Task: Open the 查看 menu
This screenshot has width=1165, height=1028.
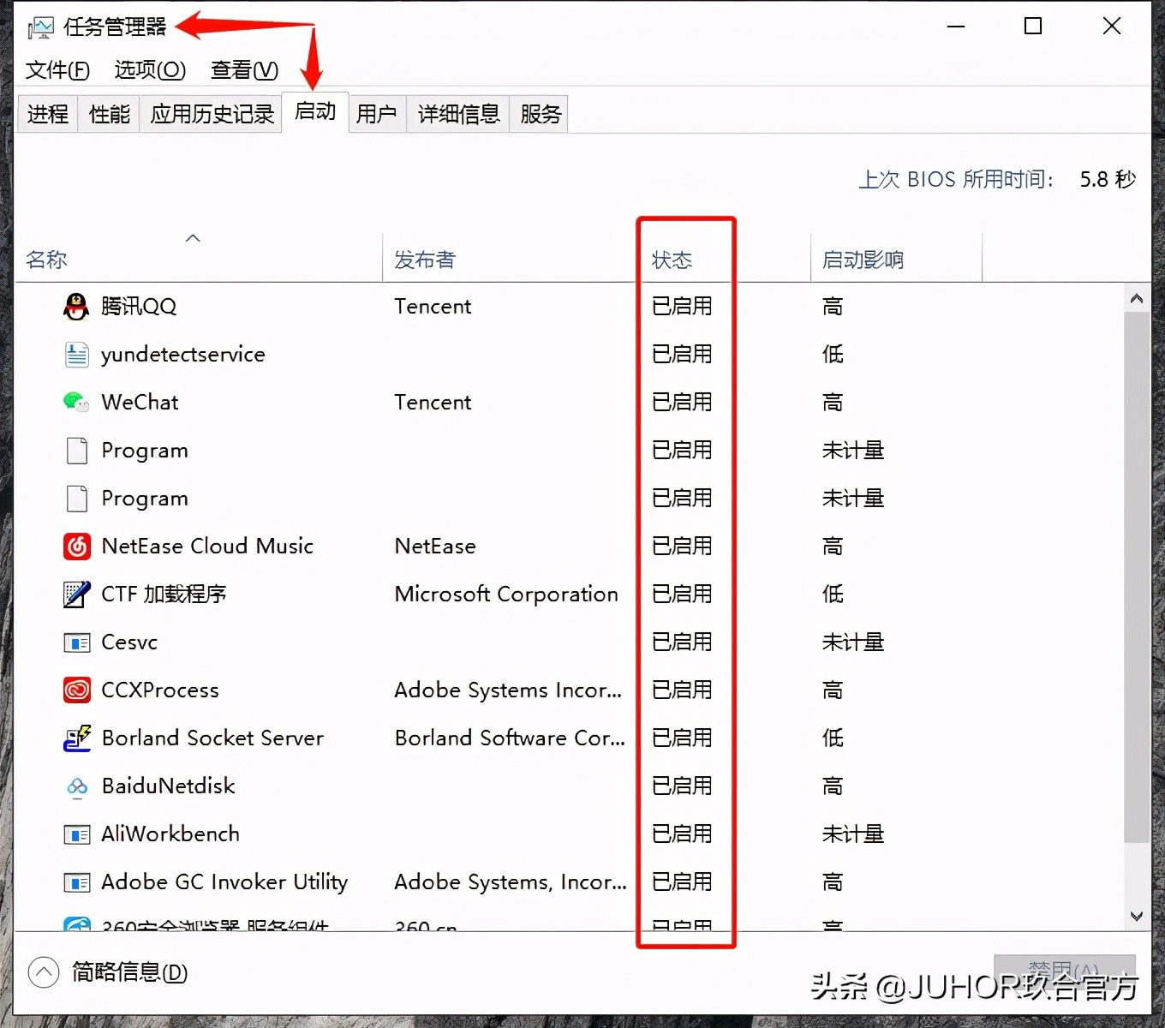Action: (243, 70)
